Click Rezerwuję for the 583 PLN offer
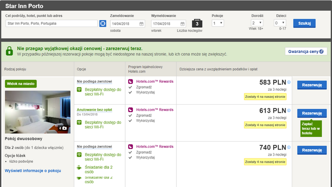Viewport: 332px width, 187px height. 312,86
